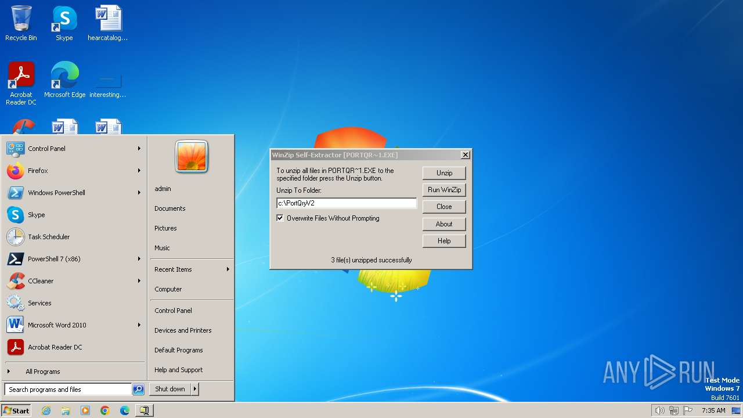This screenshot has height=418, width=743.
Task: Close the WinZip Self-Extractor with X
Action: pyautogui.click(x=465, y=155)
